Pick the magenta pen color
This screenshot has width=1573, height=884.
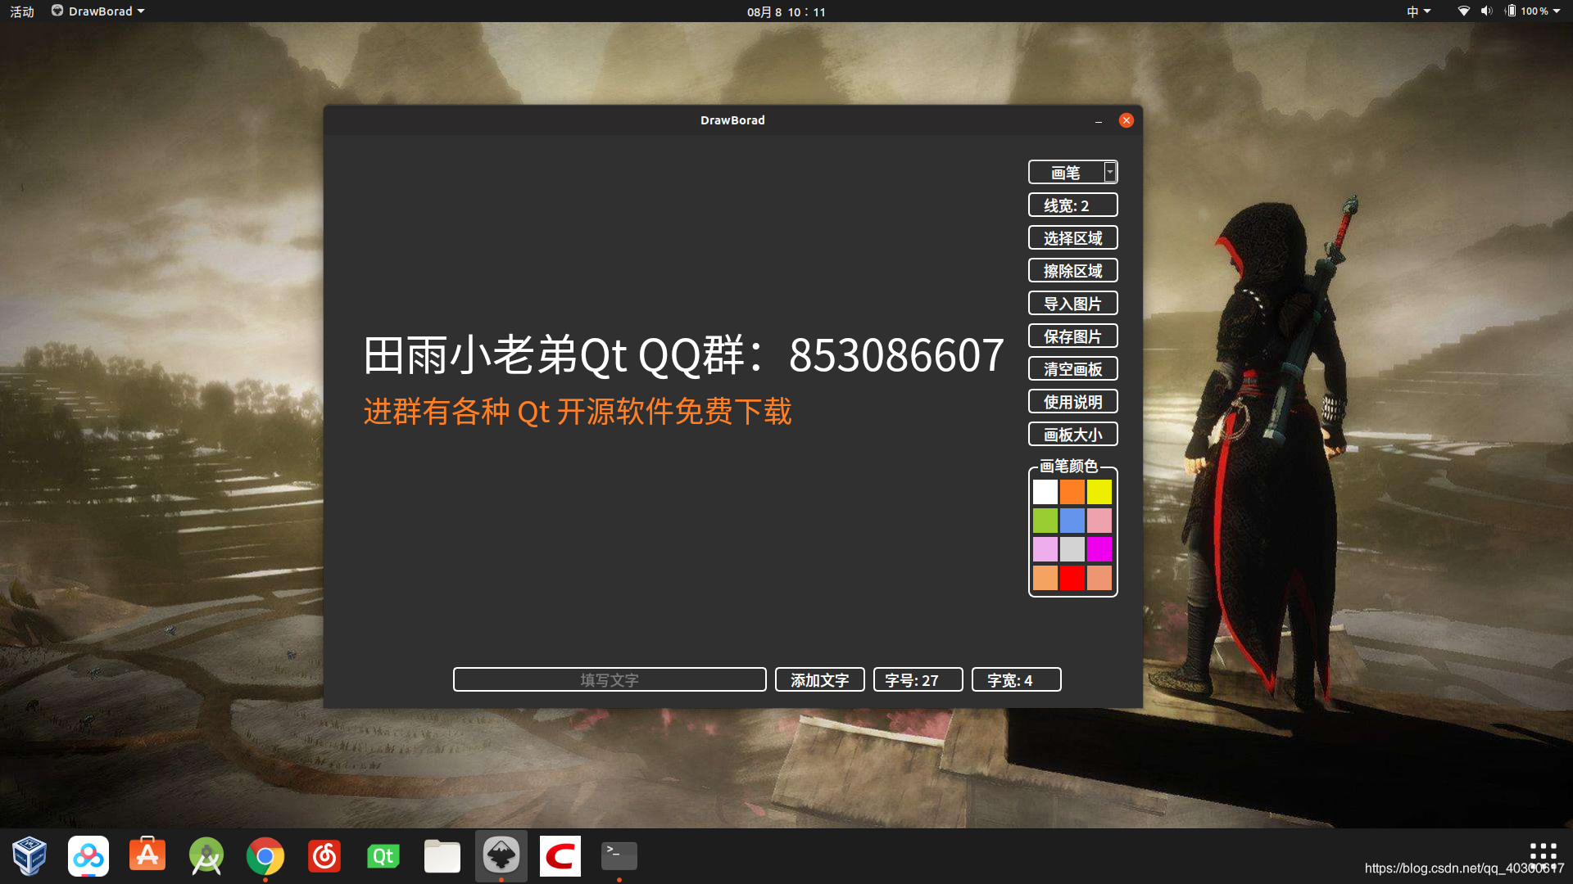[x=1099, y=548]
